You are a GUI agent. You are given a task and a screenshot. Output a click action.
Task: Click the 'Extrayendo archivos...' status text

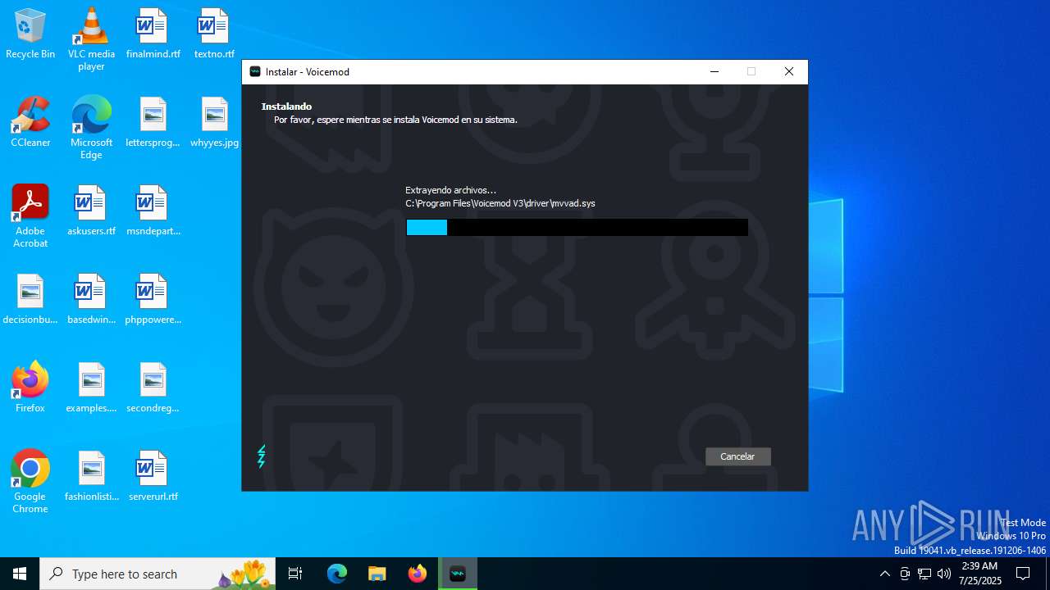[450, 190]
